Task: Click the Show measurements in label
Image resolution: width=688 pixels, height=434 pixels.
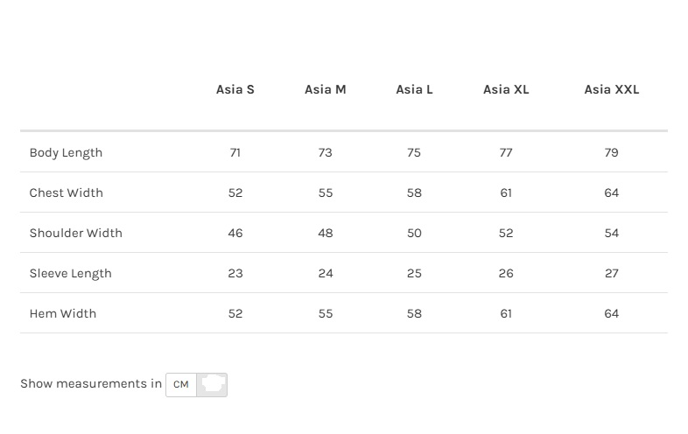Action: (90, 383)
